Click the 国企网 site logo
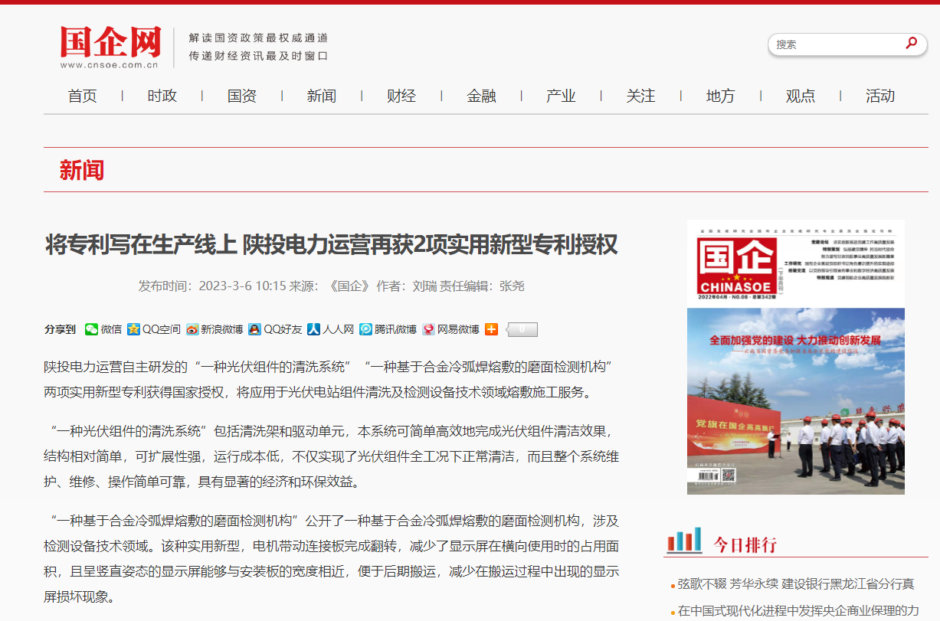This screenshot has height=621, width=940. point(111,46)
